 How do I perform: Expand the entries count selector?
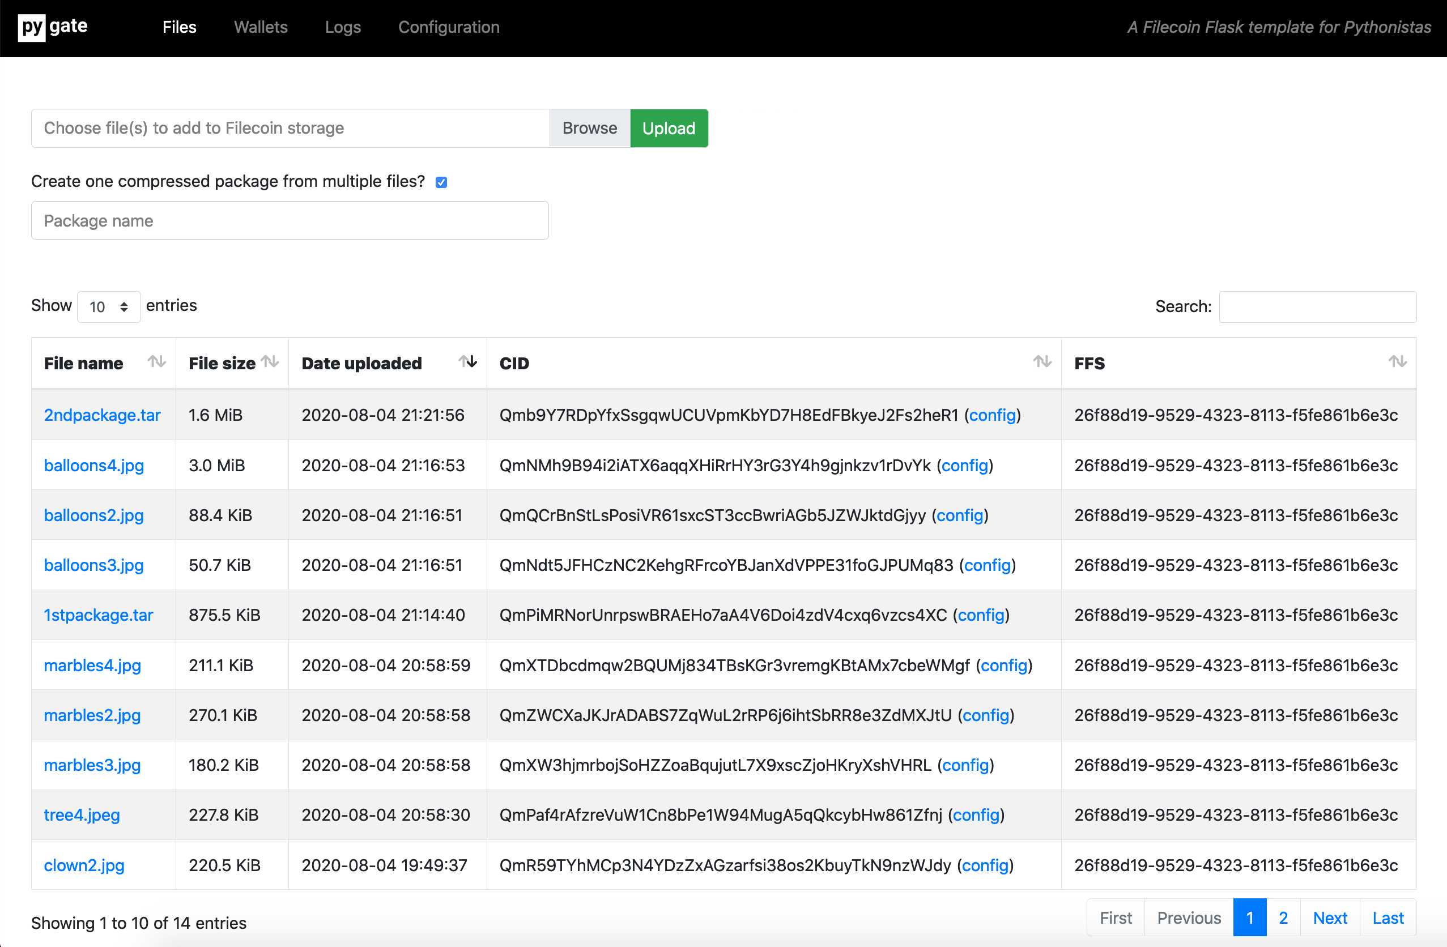109,306
